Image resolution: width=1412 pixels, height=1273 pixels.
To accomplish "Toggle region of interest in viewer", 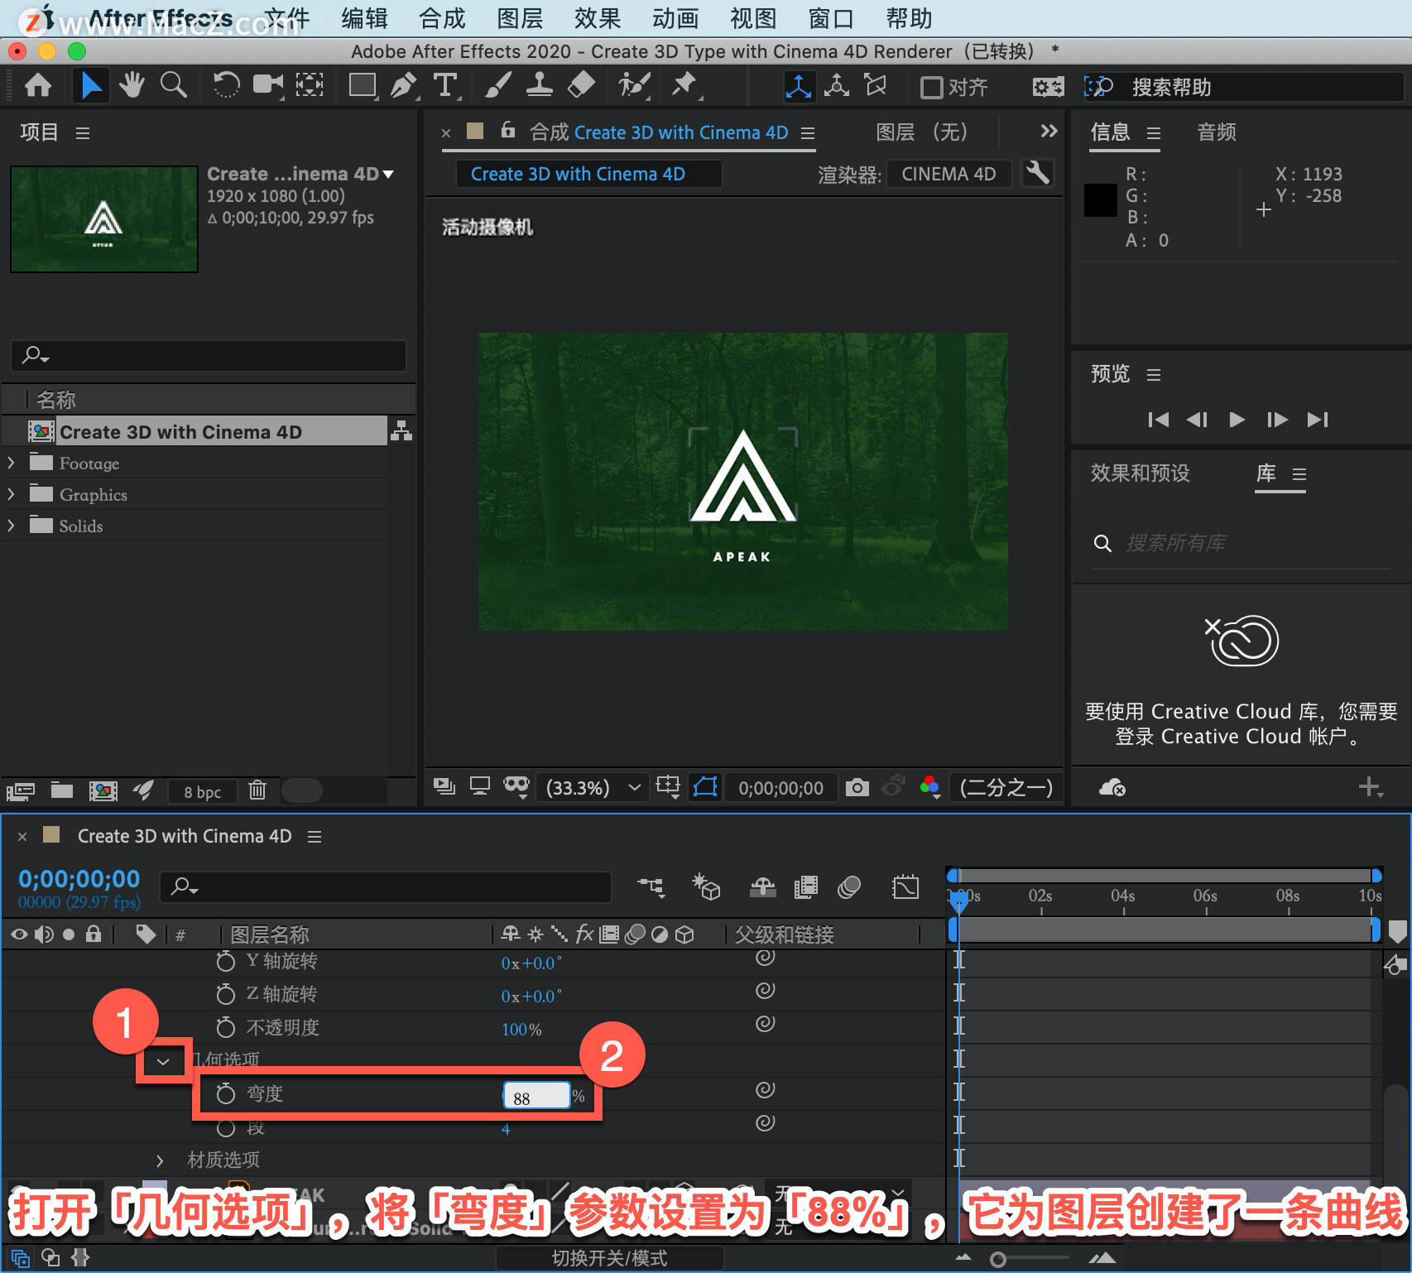I will pos(667,787).
